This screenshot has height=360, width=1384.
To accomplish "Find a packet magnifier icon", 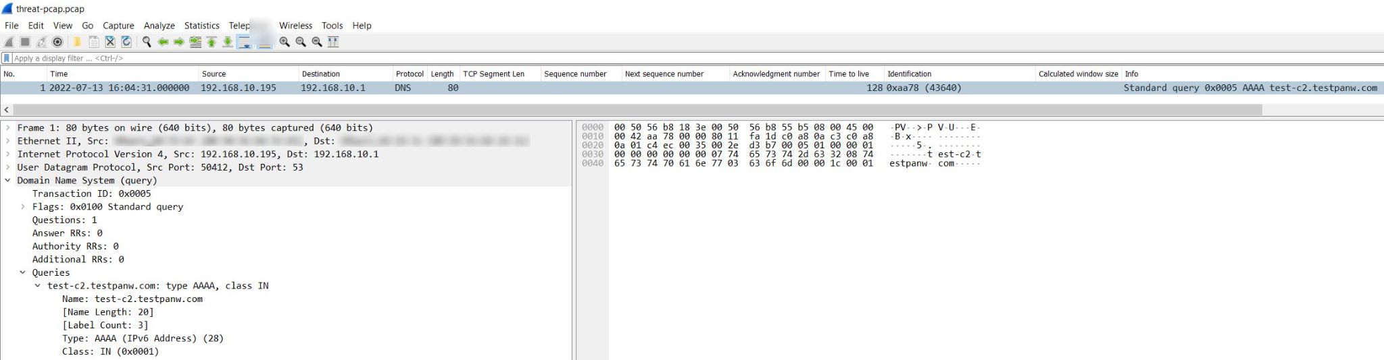I will (x=147, y=42).
